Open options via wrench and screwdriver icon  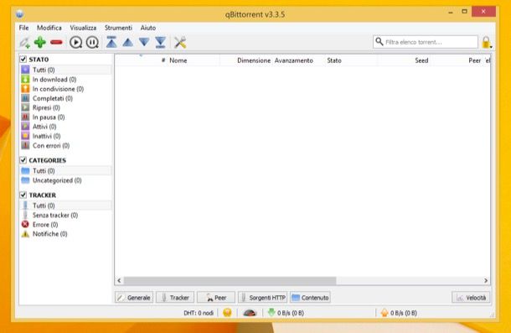180,43
